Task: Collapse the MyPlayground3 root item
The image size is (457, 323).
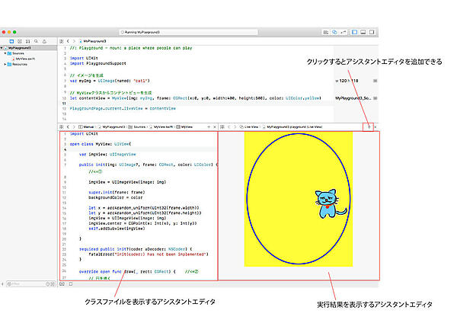Action: coord(2,48)
